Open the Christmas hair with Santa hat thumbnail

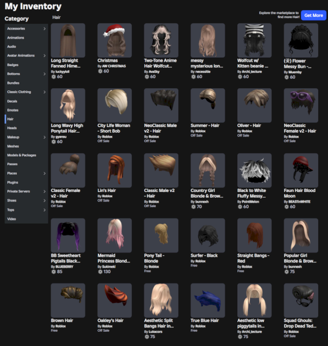[x=115, y=40]
